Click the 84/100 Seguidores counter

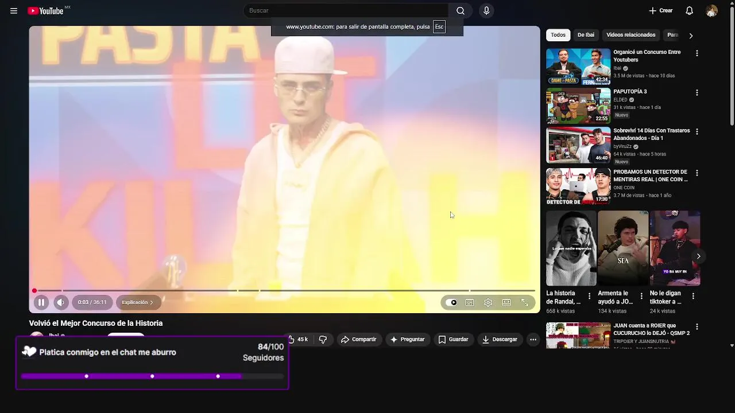(x=264, y=352)
